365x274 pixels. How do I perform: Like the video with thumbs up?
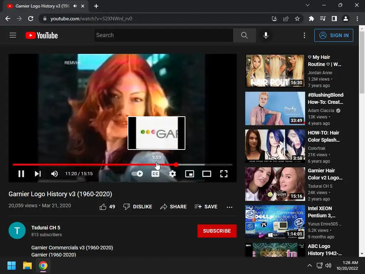click(x=107, y=207)
